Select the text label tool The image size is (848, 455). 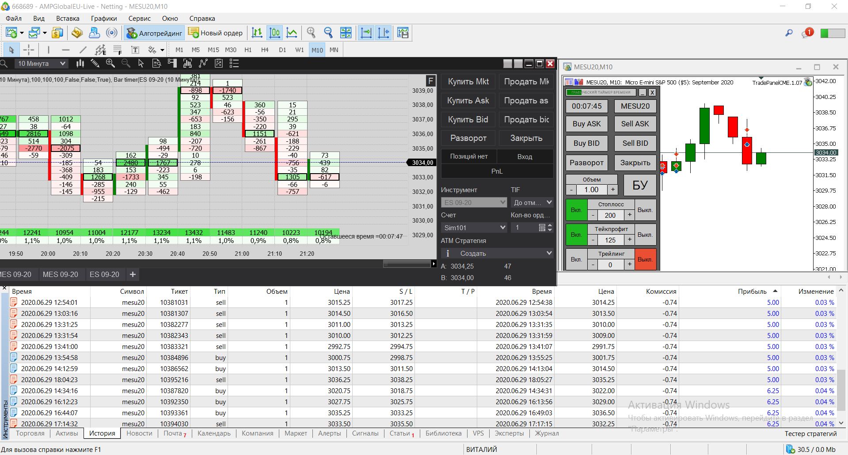(135, 50)
